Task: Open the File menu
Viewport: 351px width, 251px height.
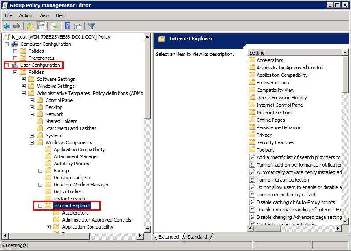Action: coord(8,15)
